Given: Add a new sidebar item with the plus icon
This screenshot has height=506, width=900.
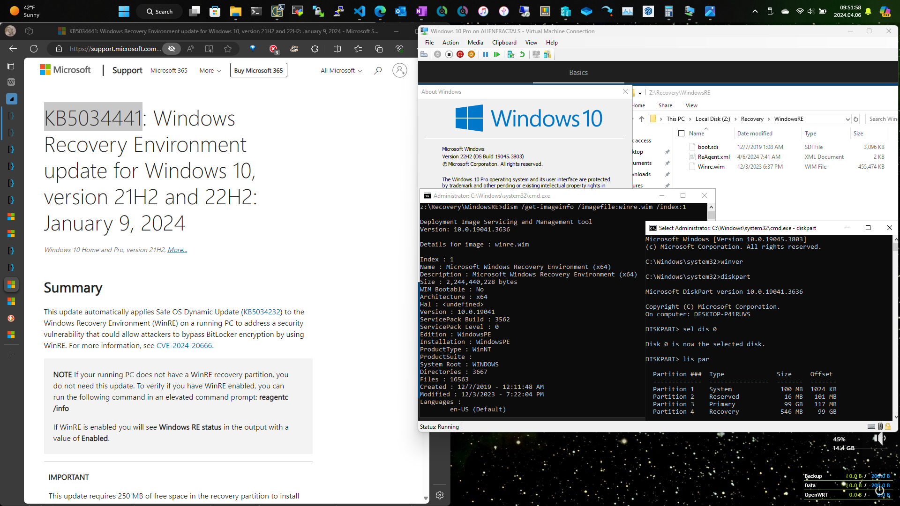Looking at the screenshot, I should [11, 354].
